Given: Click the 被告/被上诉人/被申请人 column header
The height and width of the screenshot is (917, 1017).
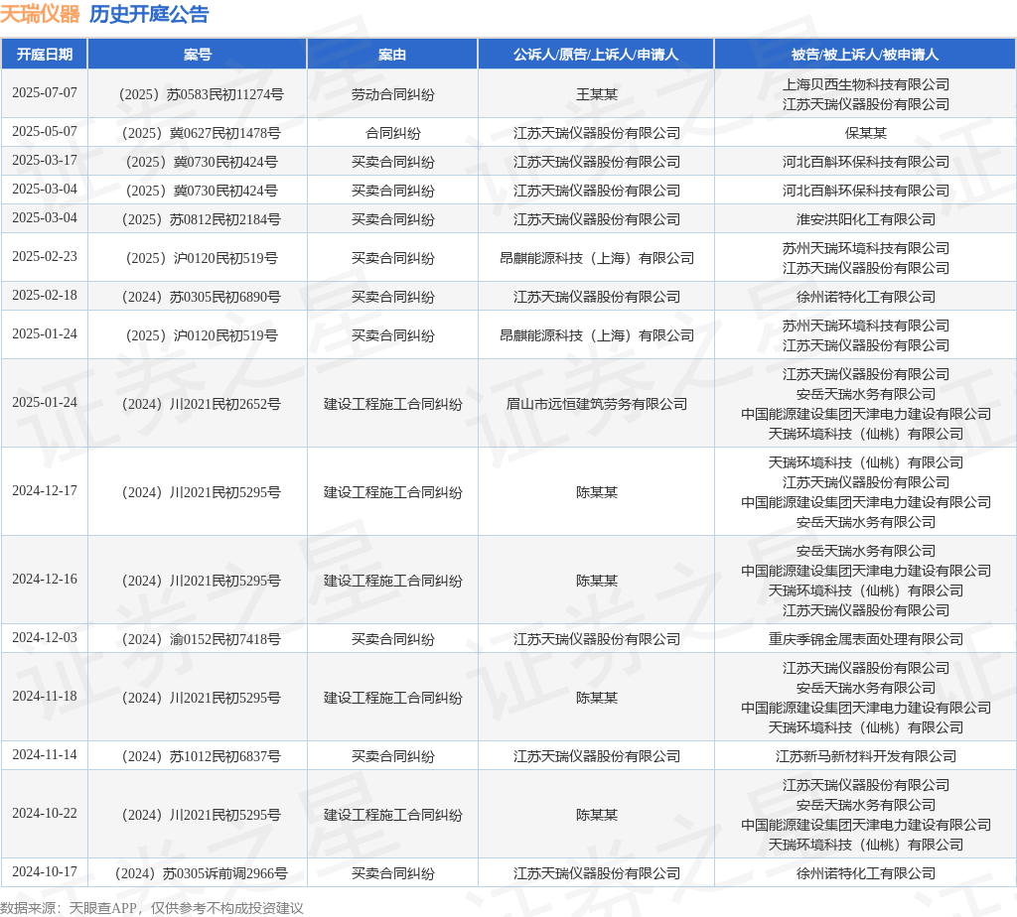Looking at the screenshot, I should pyautogui.click(x=865, y=55).
